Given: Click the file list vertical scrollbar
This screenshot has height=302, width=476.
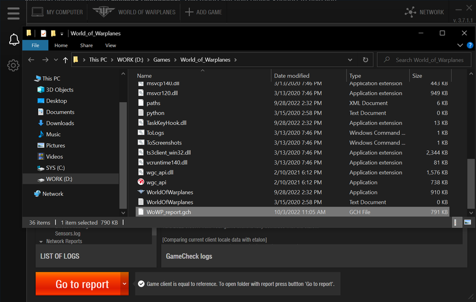Looking at the screenshot, I should (471, 183).
